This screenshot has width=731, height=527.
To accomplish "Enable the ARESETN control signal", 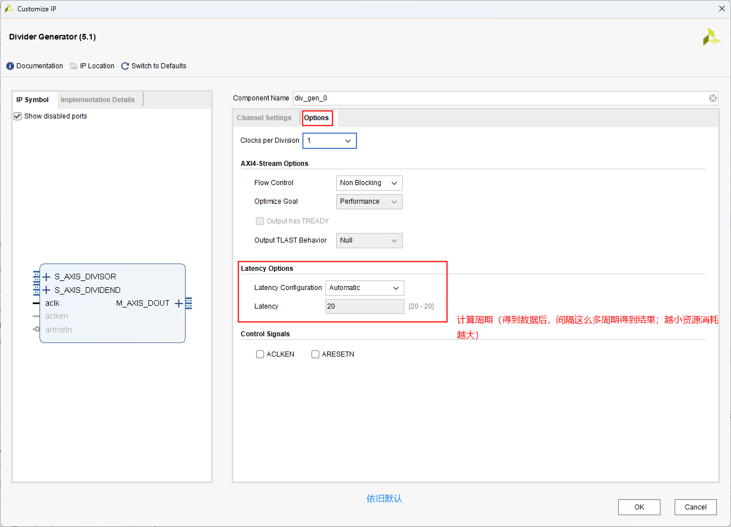I will point(315,354).
